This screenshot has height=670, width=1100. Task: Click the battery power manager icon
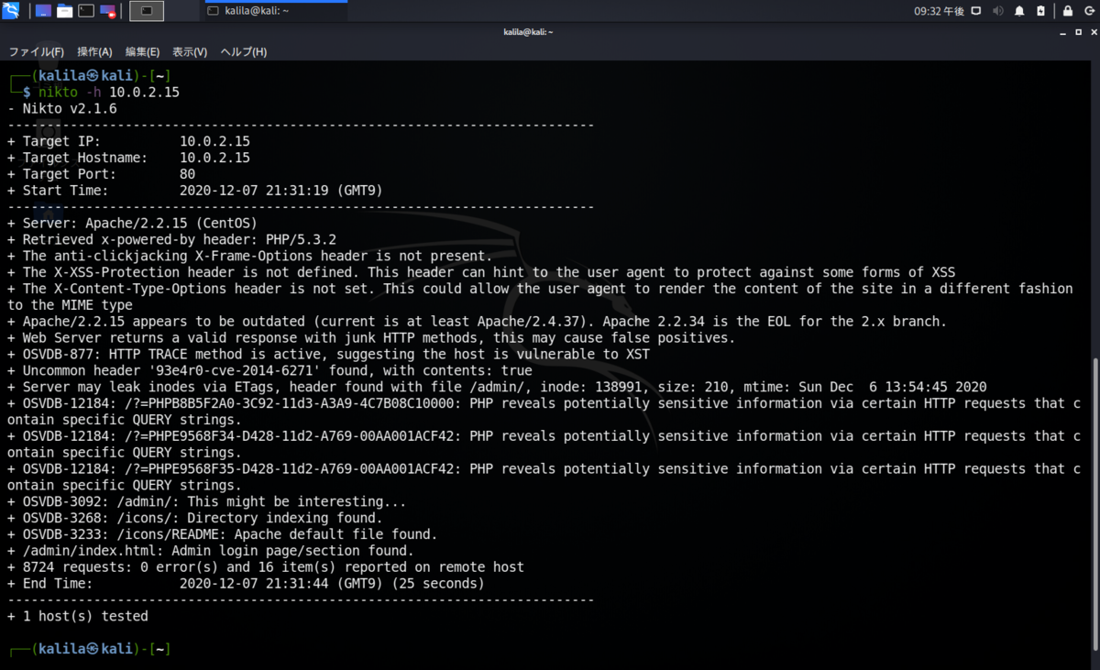[x=1041, y=11]
